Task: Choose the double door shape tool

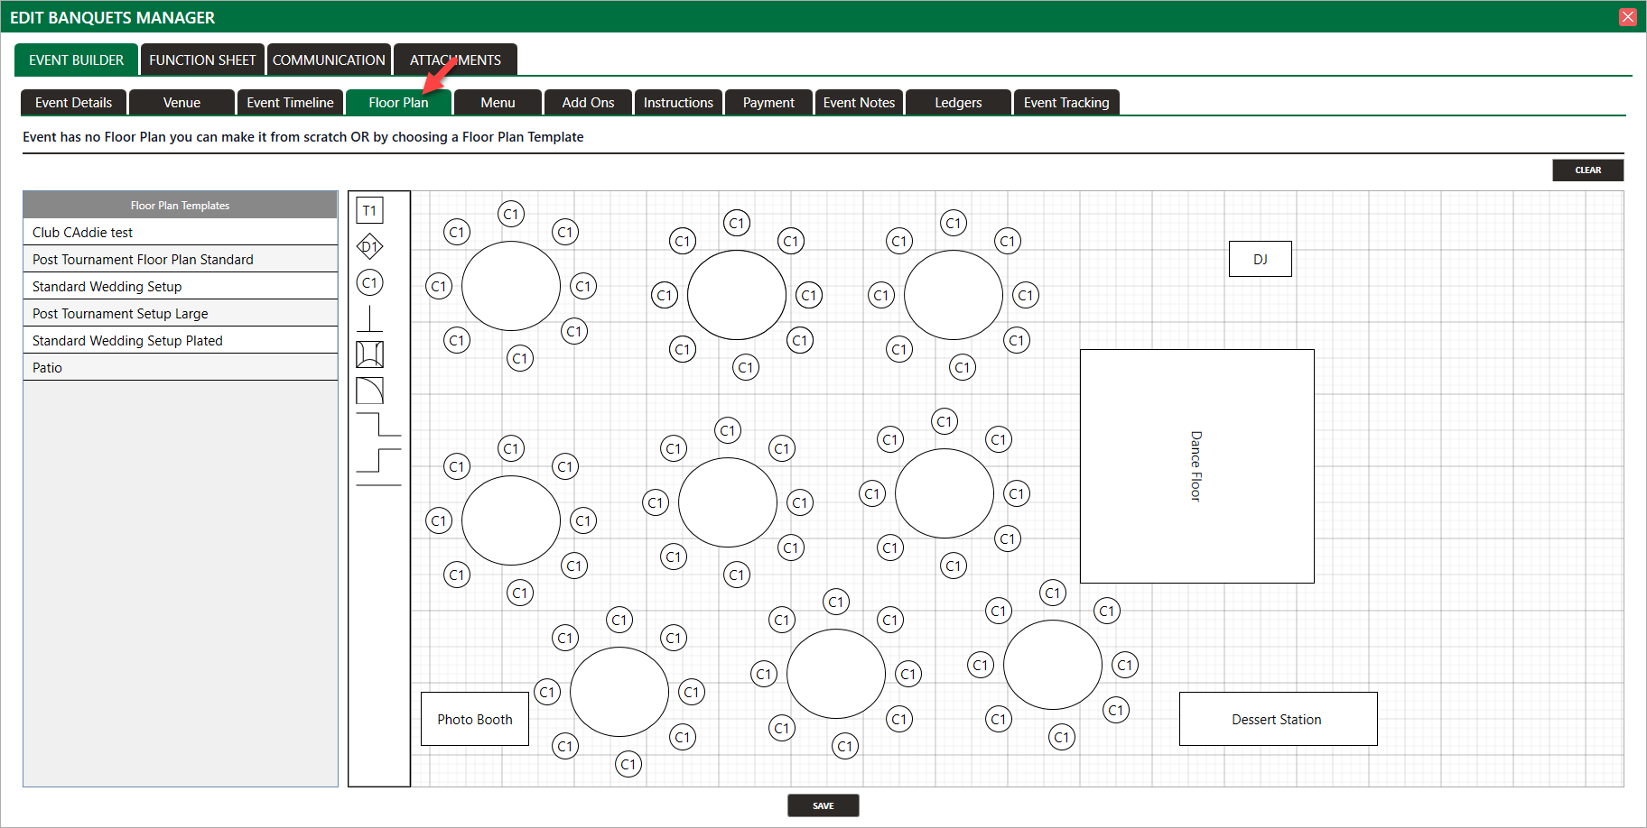Action: [369, 354]
